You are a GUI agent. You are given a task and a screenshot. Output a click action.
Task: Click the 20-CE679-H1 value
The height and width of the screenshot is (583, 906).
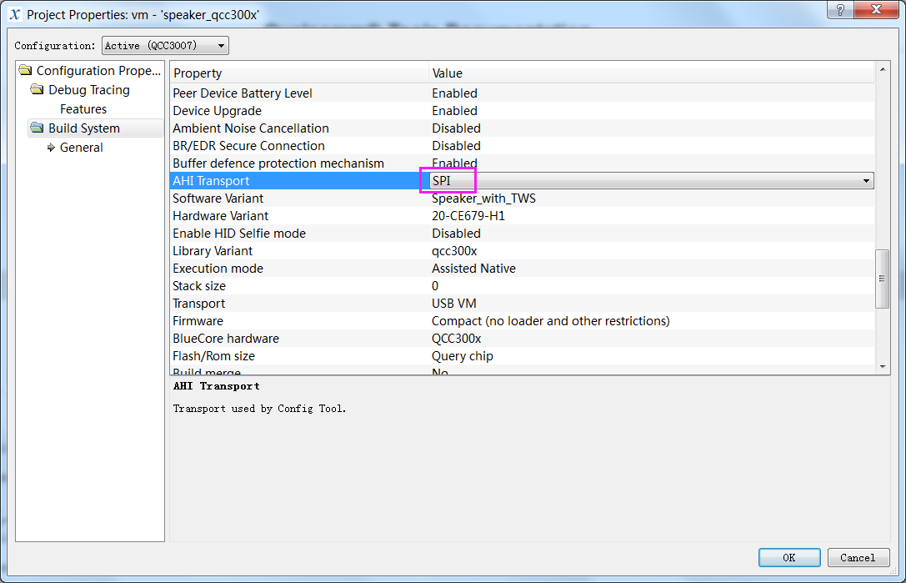[x=468, y=216]
